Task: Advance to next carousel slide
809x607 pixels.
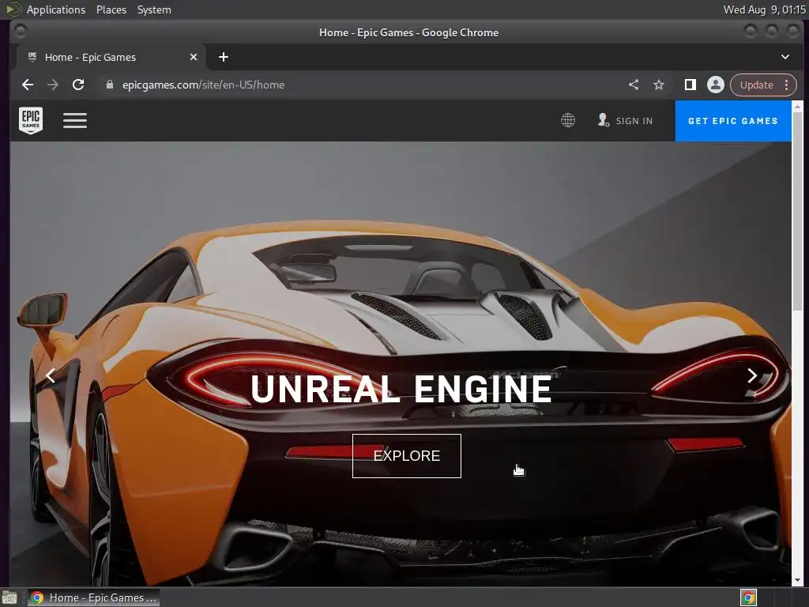Action: tap(752, 375)
